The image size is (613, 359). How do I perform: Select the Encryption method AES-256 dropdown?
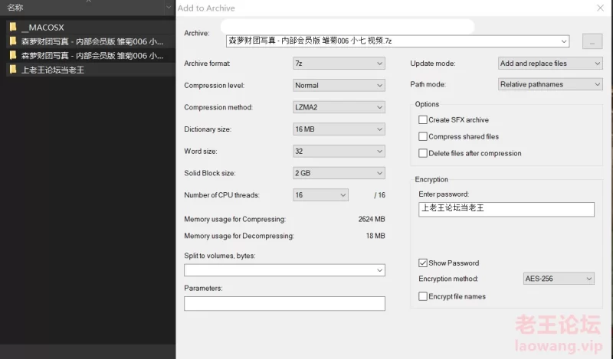pos(558,279)
